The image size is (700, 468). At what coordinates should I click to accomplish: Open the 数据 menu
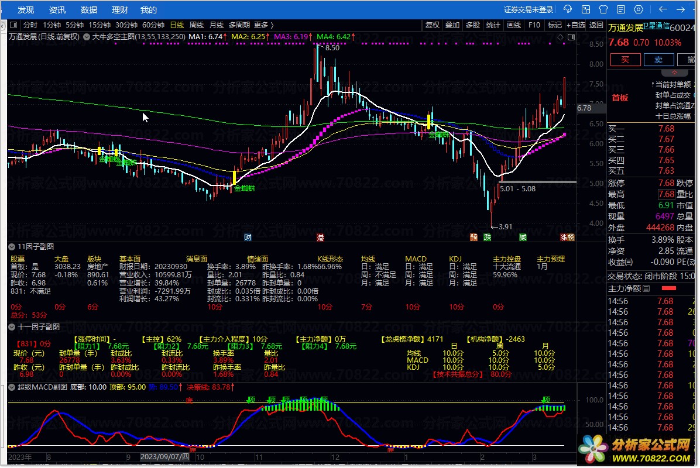[89, 10]
